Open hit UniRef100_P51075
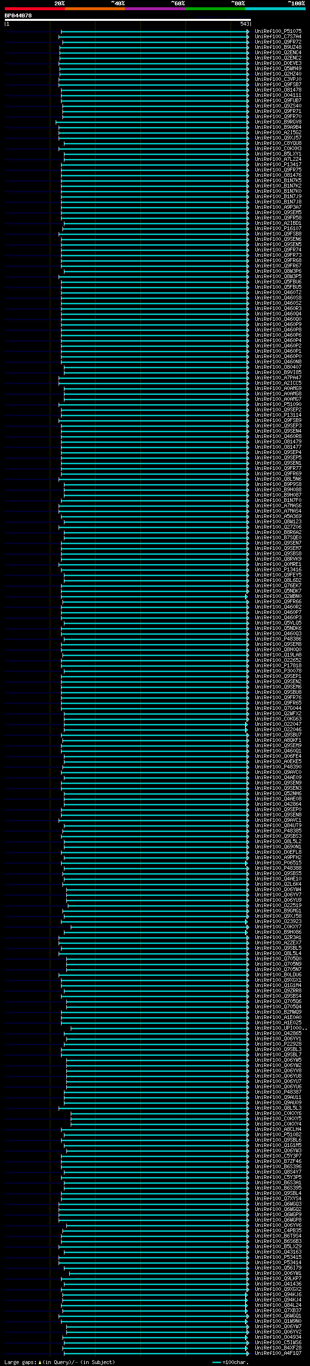 click(x=278, y=31)
